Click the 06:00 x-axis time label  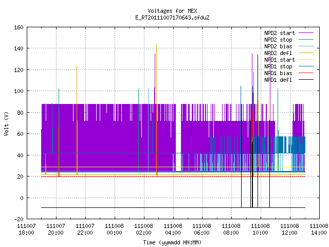tap(202, 233)
